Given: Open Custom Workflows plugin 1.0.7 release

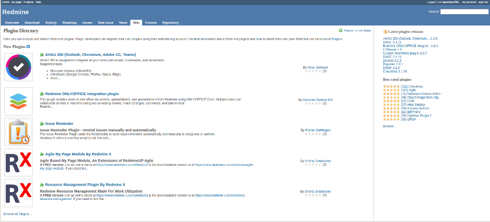Looking at the screenshot, I should click(405, 53).
